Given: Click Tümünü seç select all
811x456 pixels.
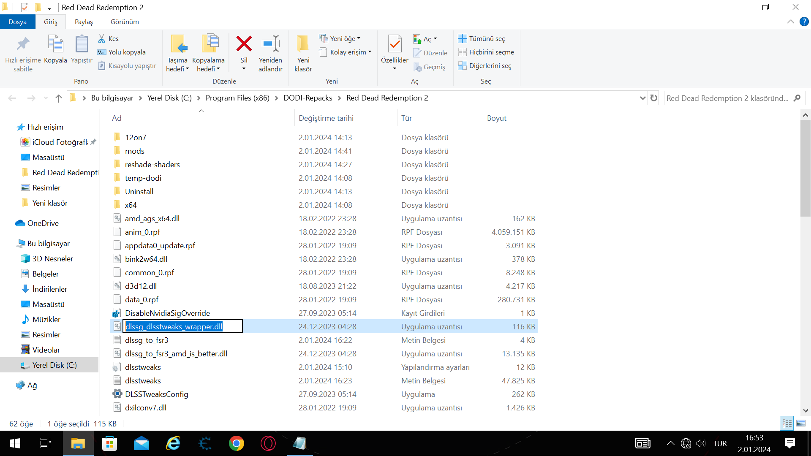Looking at the screenshot, I should click(482, 38).
